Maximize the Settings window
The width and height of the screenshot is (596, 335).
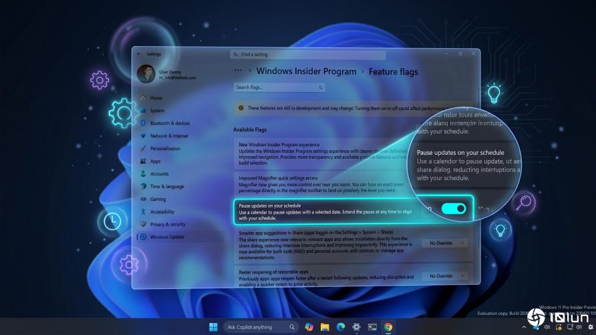(460, 54)
